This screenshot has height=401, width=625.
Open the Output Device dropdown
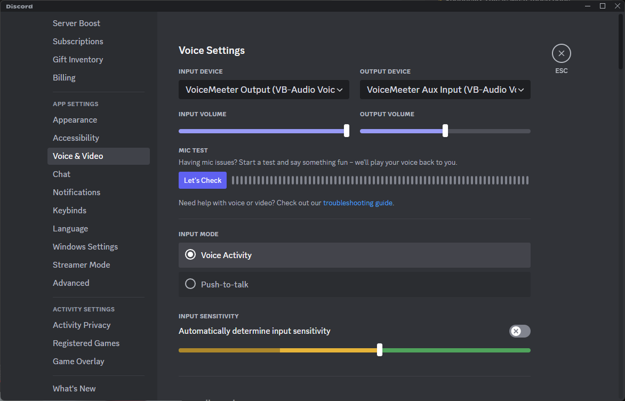click(x=445, y=90)
